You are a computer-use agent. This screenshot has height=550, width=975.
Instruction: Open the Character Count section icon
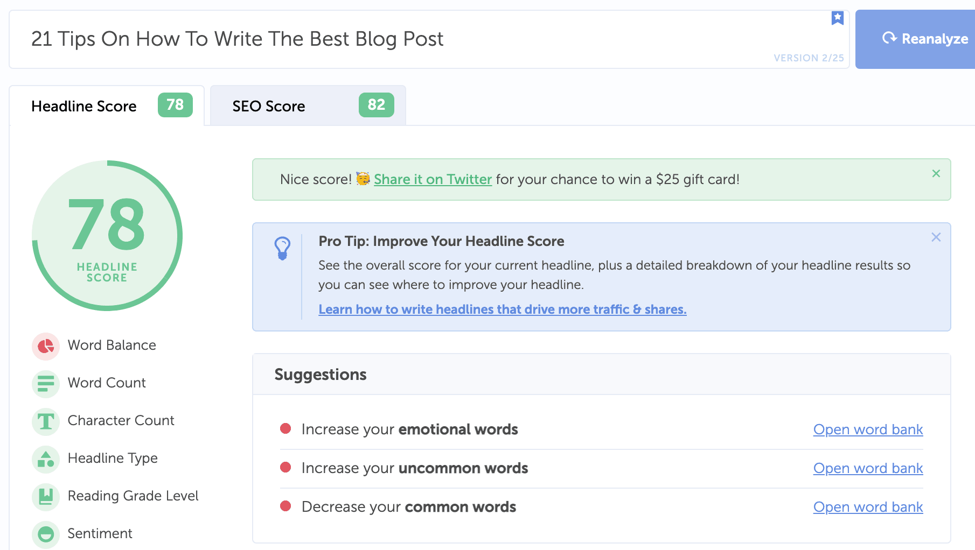pos(45,421)
